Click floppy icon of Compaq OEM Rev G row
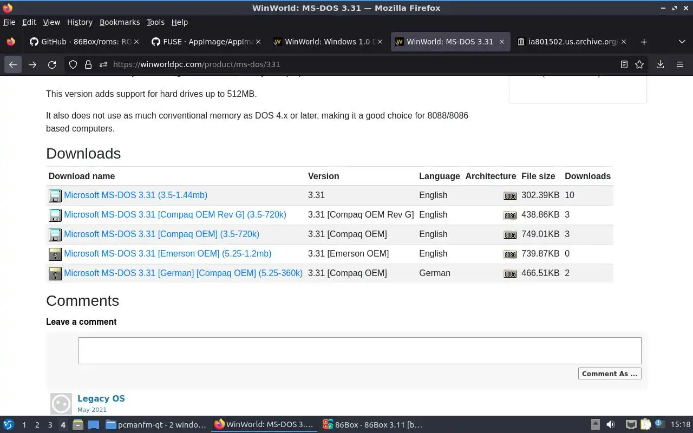Image resolution: width=693 pixels, height=433 pixels. (x=55, y=215)
